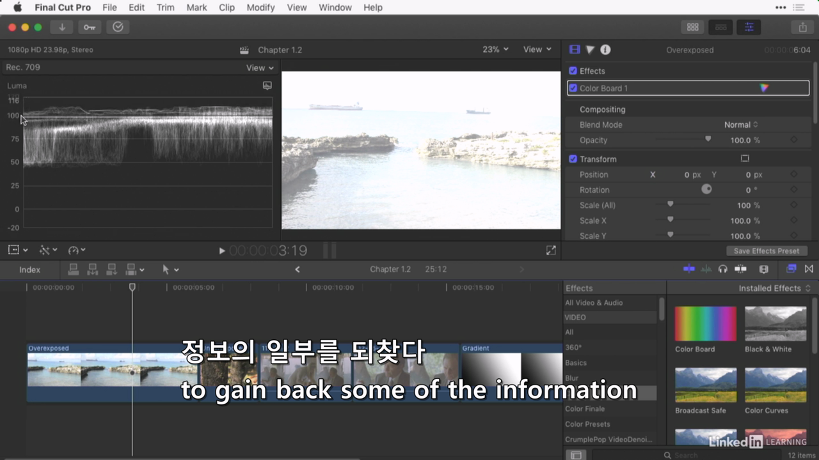This screenshot has height=460, width=819.
Task: Open the Color Board 1 prism icon
Action: (764, 88)
